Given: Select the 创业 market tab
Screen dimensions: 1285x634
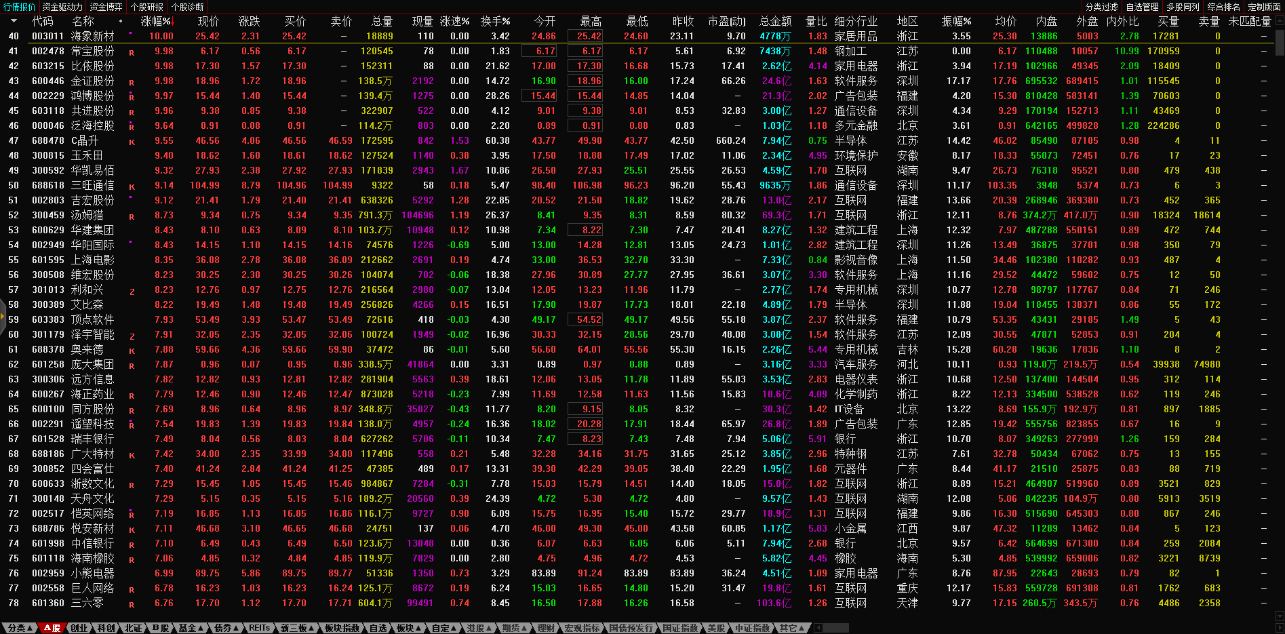Looking at the screenshot, I should [x=79, y=628].
